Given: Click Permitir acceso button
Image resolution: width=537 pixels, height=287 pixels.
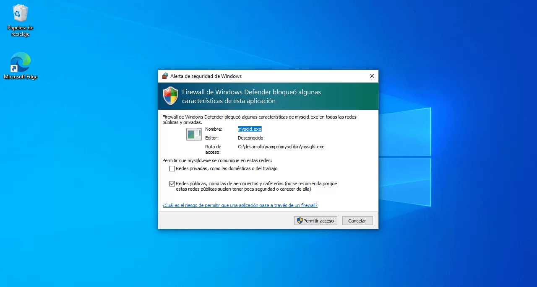Looking at the screenshot, I should point(315,220).
